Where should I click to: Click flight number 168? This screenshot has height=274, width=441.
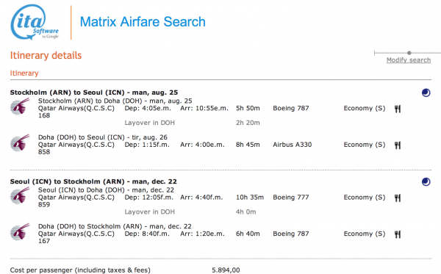click(x=44, y=115)
